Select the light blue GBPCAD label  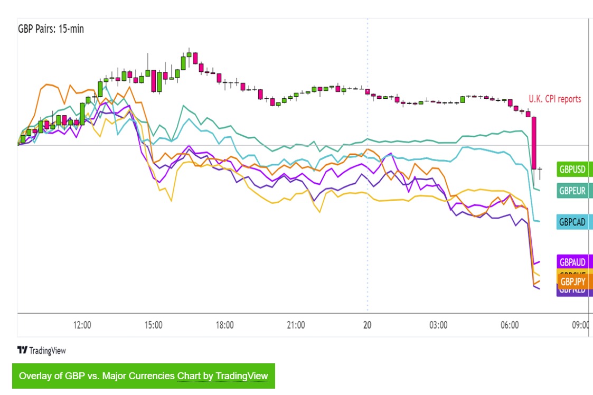pyautogui.click(x=572, y=222)
